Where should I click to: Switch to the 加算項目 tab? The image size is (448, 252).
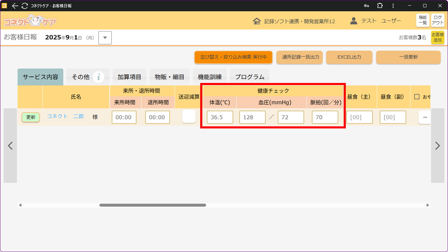coord(129,77)
